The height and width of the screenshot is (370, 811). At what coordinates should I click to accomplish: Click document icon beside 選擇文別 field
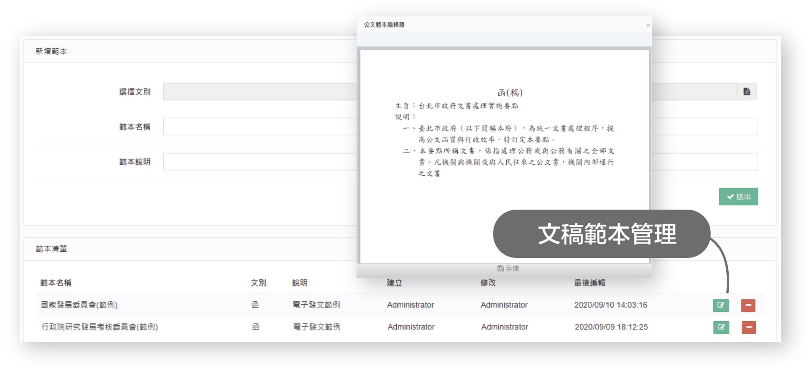click(747, 92)
